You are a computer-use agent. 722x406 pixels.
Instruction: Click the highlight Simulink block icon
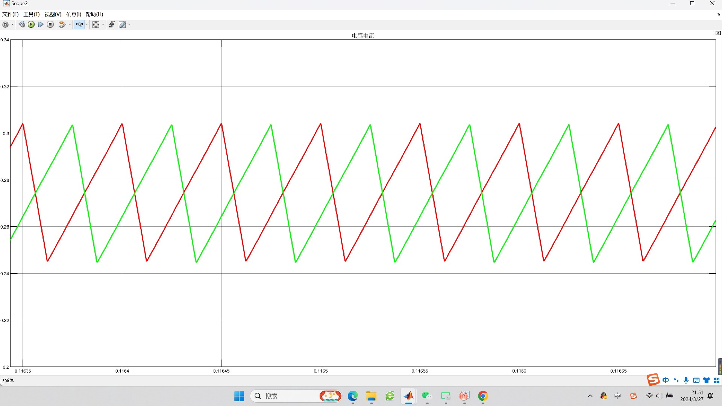[x=62, y=24]
